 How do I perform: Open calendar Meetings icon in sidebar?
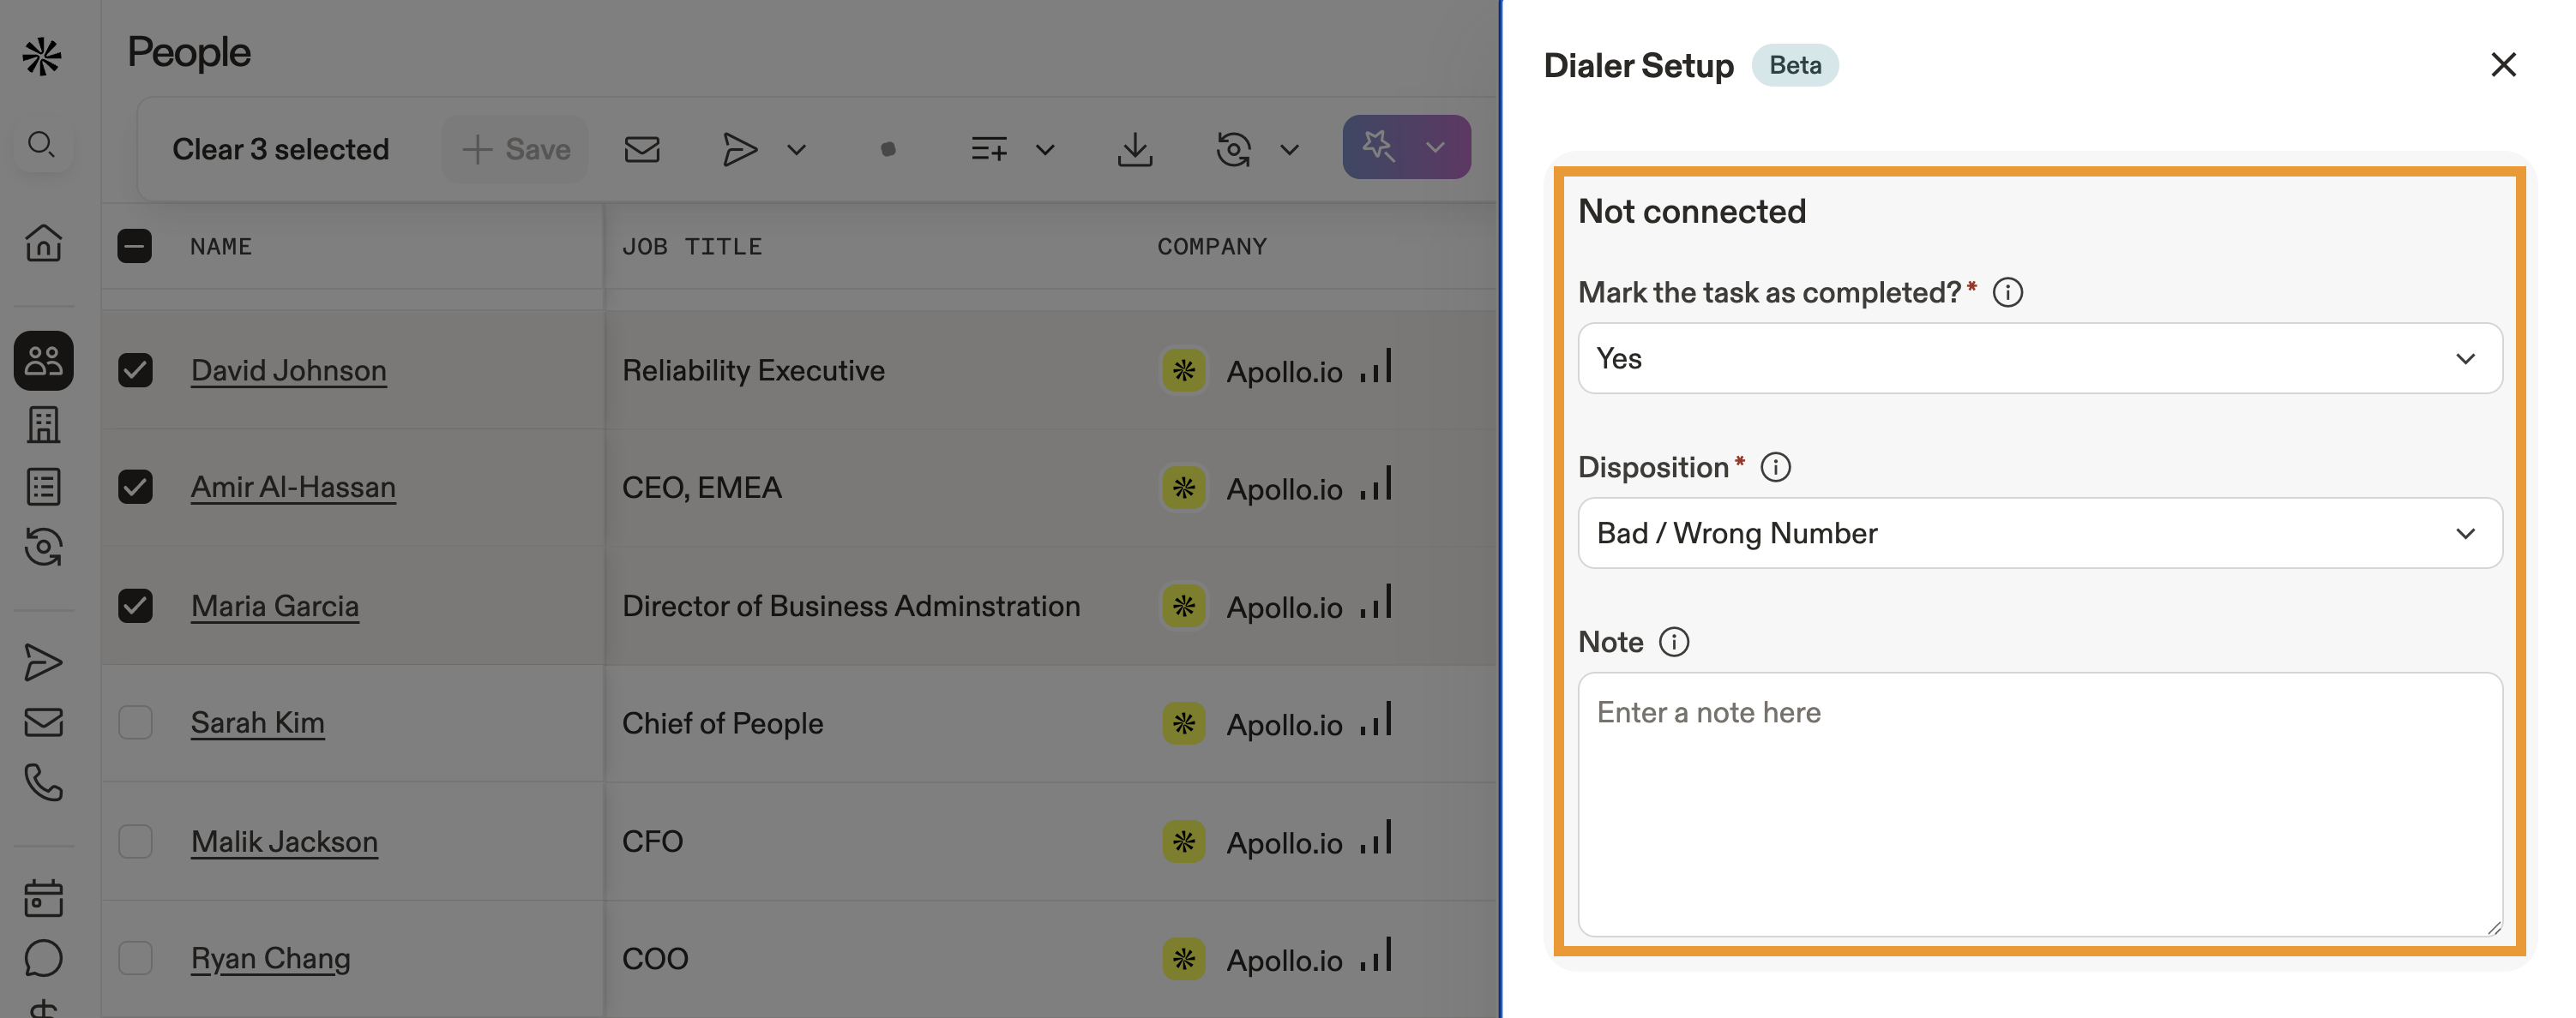[43, 897]
